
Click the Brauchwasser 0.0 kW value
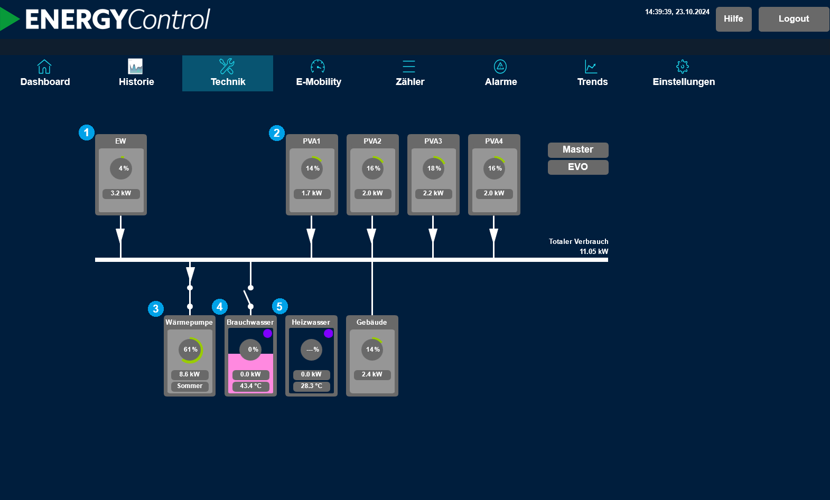pos(250,375)
